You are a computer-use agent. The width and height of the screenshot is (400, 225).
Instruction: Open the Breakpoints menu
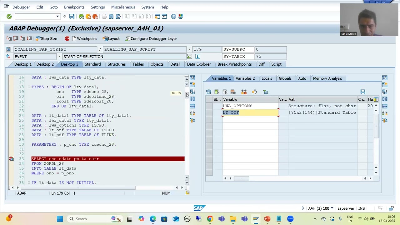tap(74, 7)
